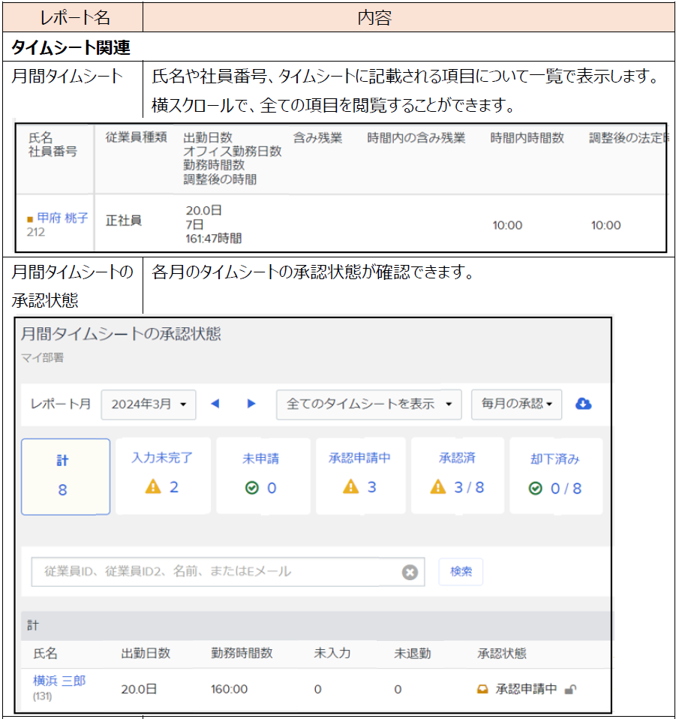
Task: Select the 承認済 status card
Action: pos(458,477)
